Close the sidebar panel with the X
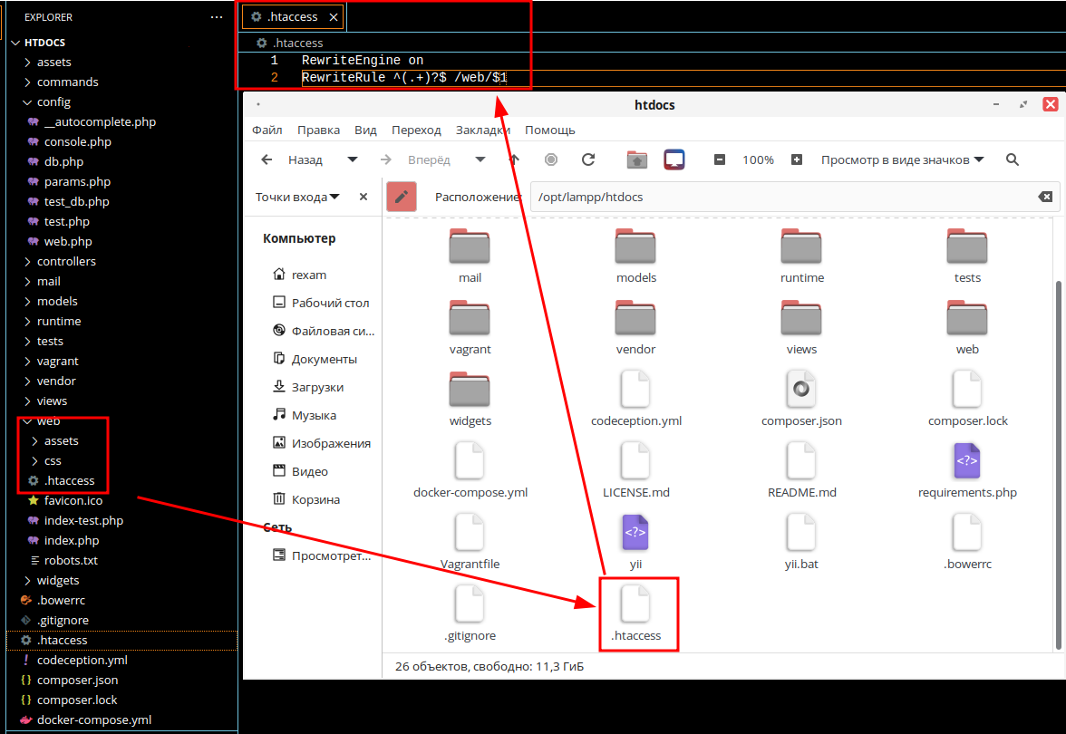The width and height of the screenshot is (1066, 734). tap(363, 198)
